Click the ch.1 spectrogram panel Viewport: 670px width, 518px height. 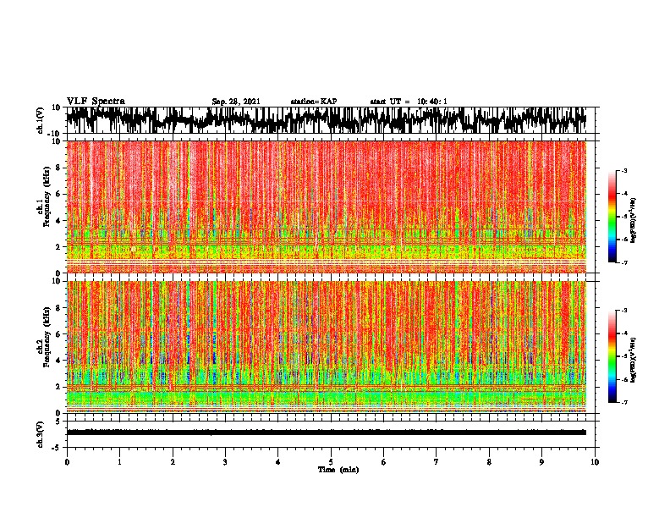[327, 207]
